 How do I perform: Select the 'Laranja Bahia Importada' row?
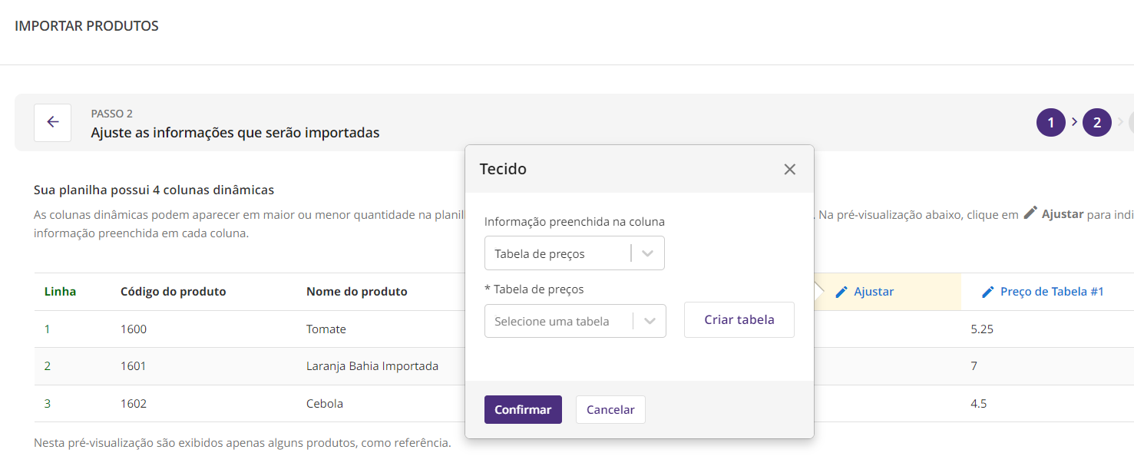click(372, 366)
